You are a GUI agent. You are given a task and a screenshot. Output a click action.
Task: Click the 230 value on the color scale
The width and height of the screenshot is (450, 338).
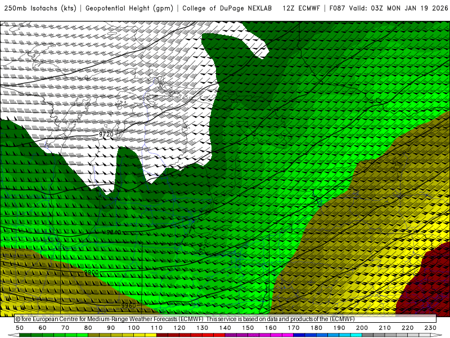pos(430,328)
